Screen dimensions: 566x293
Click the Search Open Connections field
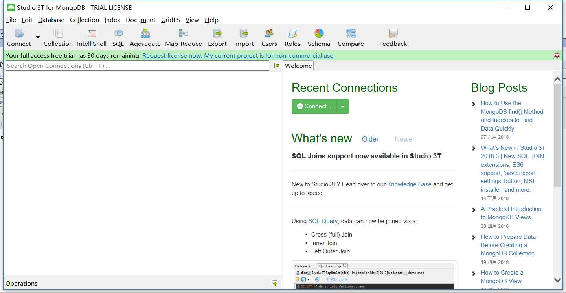coord(138,66)
